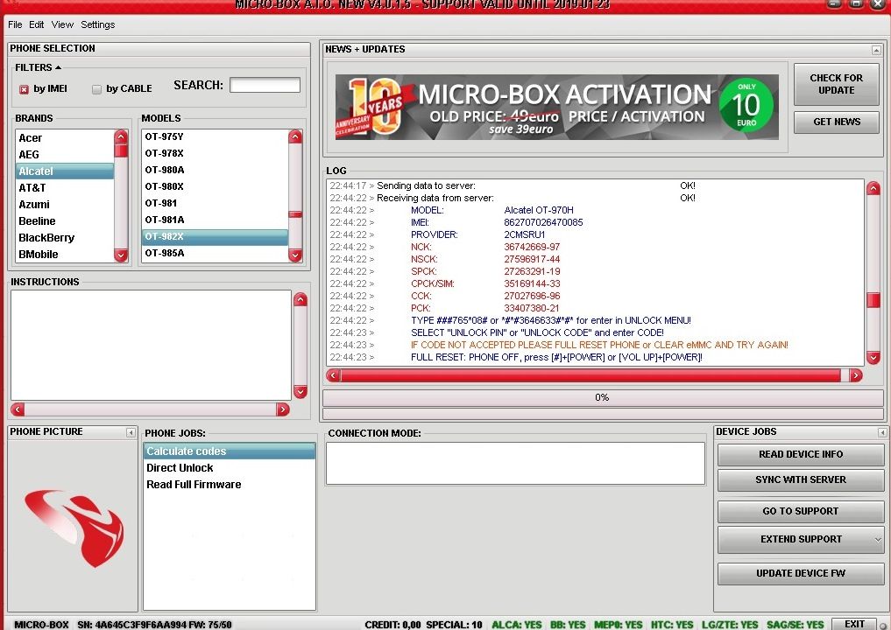Choose model OT-980A

pyautogui.click(x=215, y=170)
